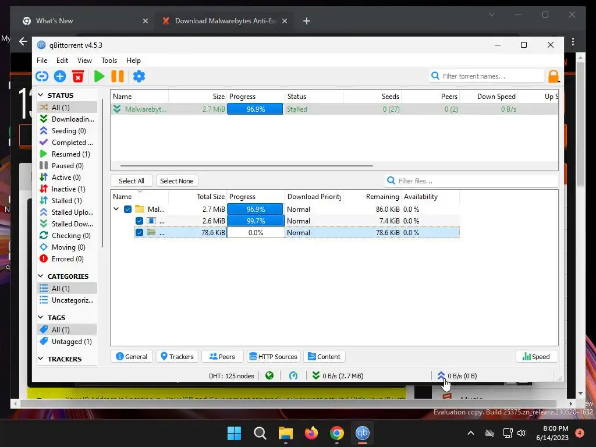The image size is (596, 447).
Task: Click the orange Pause icon in toolbar
Action: [118, 76]
